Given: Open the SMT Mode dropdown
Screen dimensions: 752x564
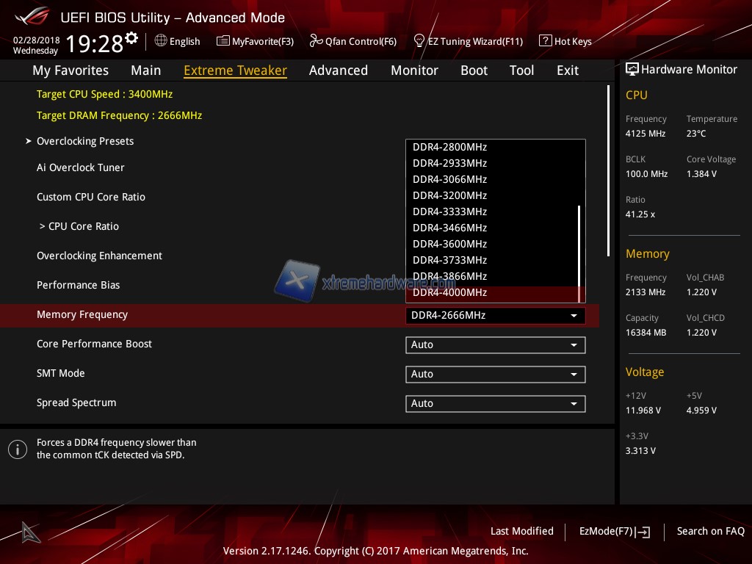Looking at the screenshot, I should coord(495,374).
